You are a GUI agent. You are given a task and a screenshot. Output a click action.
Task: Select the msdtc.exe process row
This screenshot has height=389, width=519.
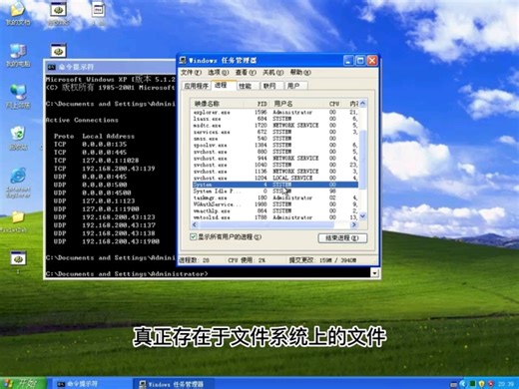pyautogui.click(x=275, y=126)
